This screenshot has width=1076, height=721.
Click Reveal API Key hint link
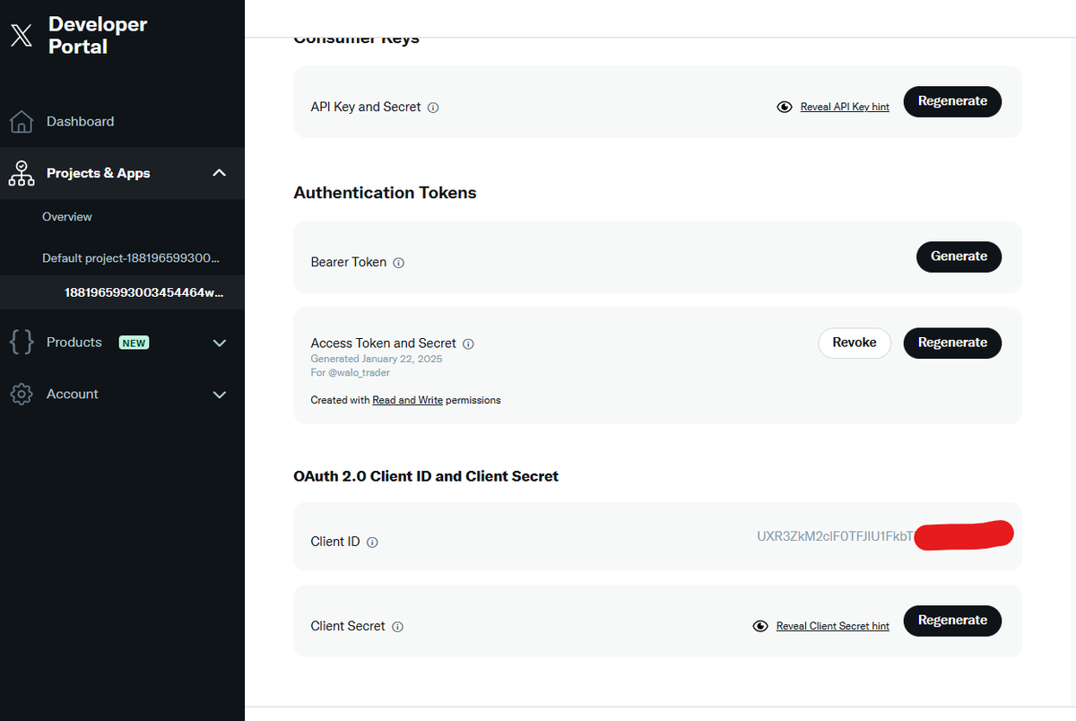click(845, 107)
